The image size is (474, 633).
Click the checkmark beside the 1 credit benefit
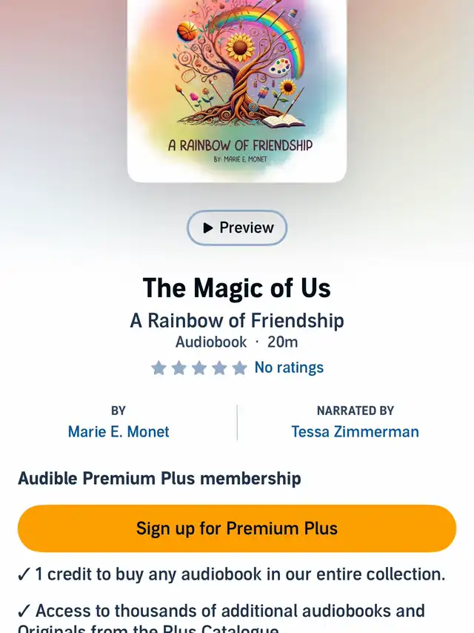[x=24, y=574]
